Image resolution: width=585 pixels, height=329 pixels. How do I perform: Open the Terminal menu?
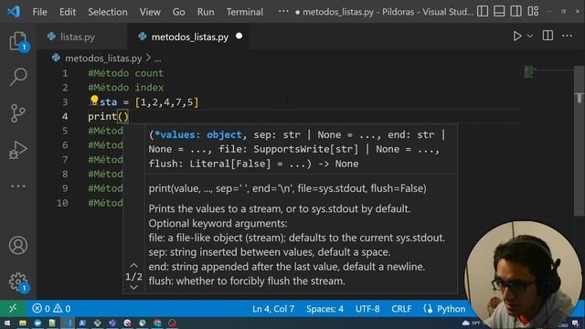coord(244,12)
